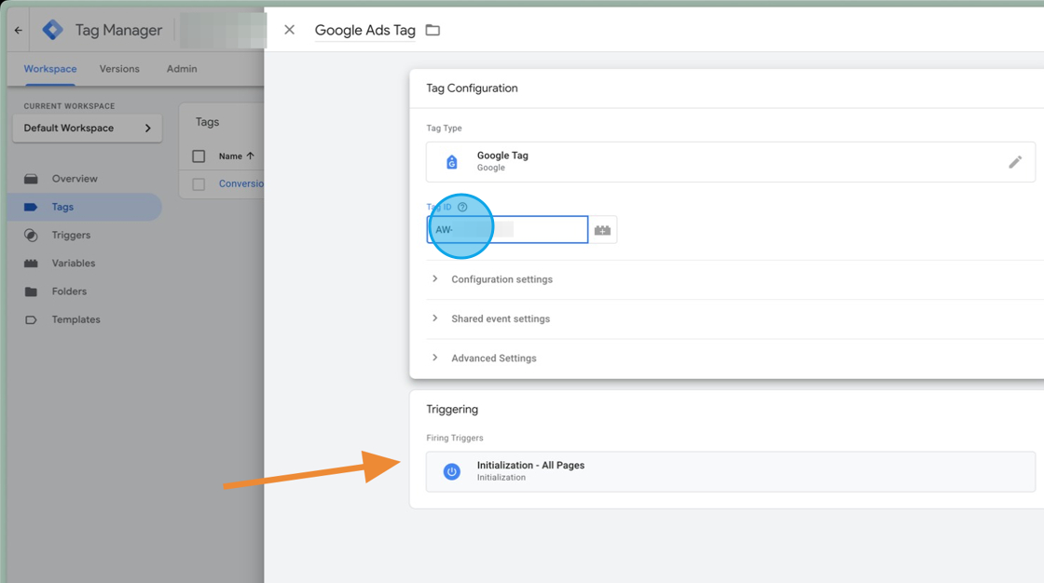Close the Google Ads Tag editor panel
The image size is (1044, 583).
(289, 30)
